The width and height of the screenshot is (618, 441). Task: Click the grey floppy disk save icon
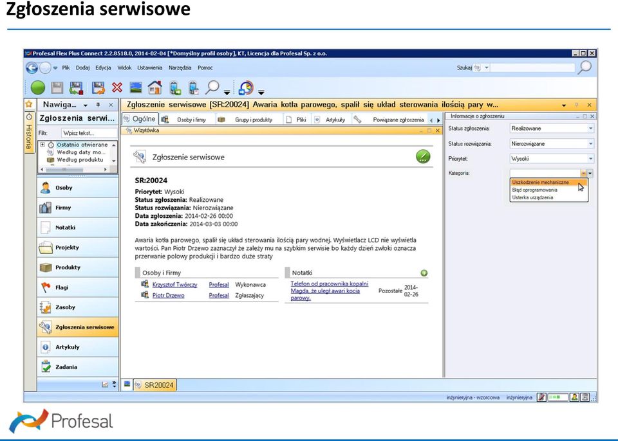click(x=57, y=87)
